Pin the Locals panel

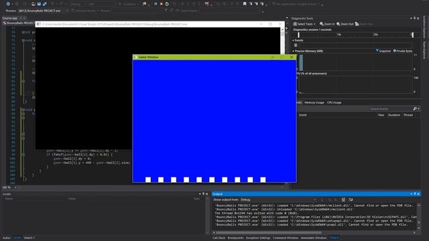point(203,194)
